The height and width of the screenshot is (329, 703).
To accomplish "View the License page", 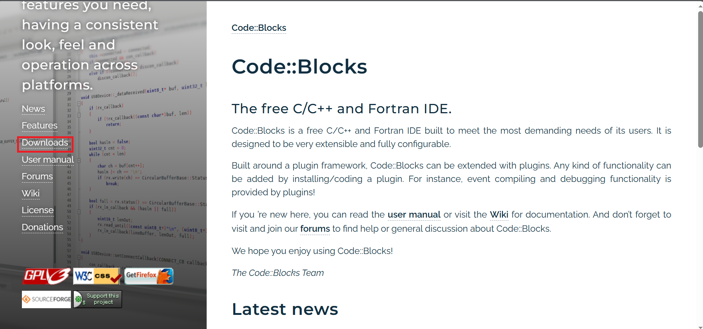I will 37,210.
